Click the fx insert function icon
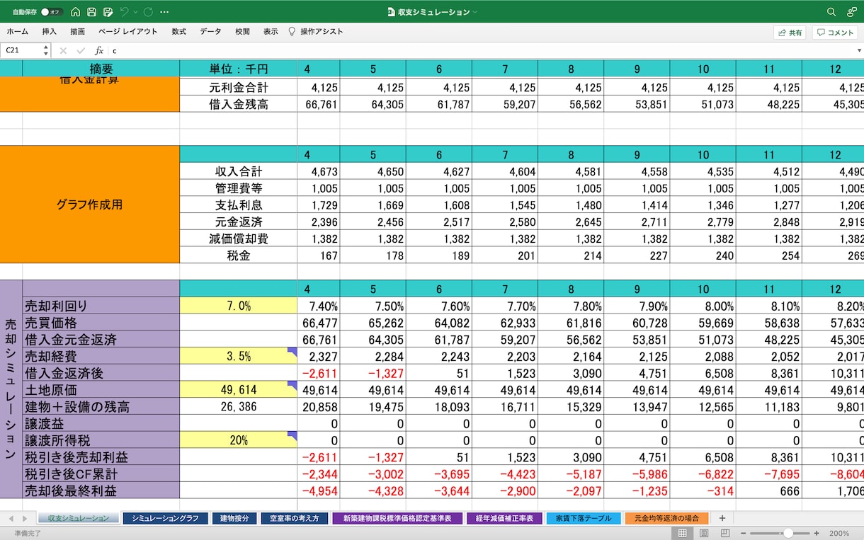This screenshot has height=540, width=864. point(99,50)
